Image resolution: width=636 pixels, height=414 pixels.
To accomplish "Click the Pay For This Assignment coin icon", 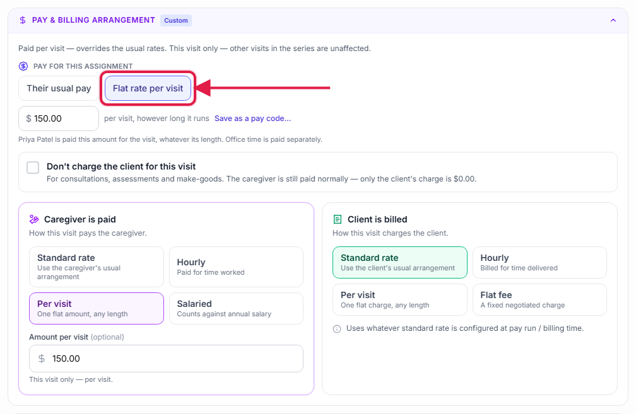I will [x=23, y=66].
